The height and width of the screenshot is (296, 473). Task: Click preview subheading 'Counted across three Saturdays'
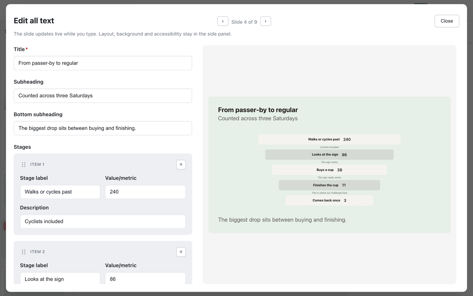coord(258,118)
